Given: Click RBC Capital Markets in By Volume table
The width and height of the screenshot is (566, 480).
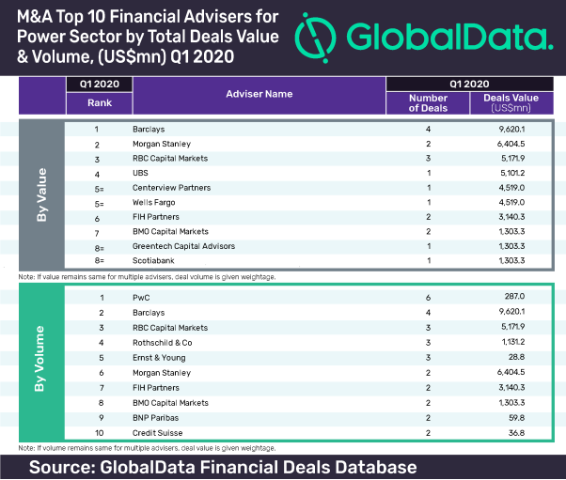Looking at the screenshot, I should 170,328.
